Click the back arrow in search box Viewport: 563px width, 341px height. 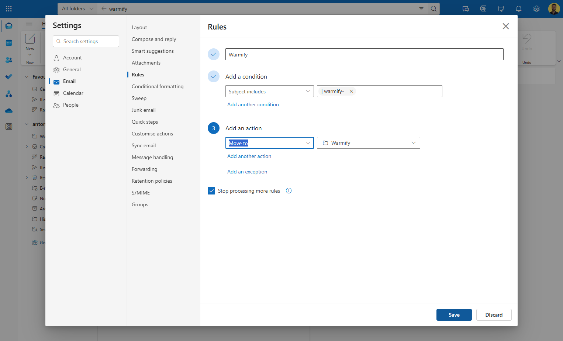tap(104, 9)
